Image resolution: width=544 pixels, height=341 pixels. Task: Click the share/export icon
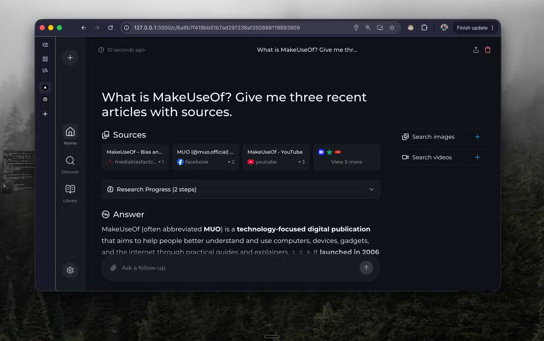(476, 50)
